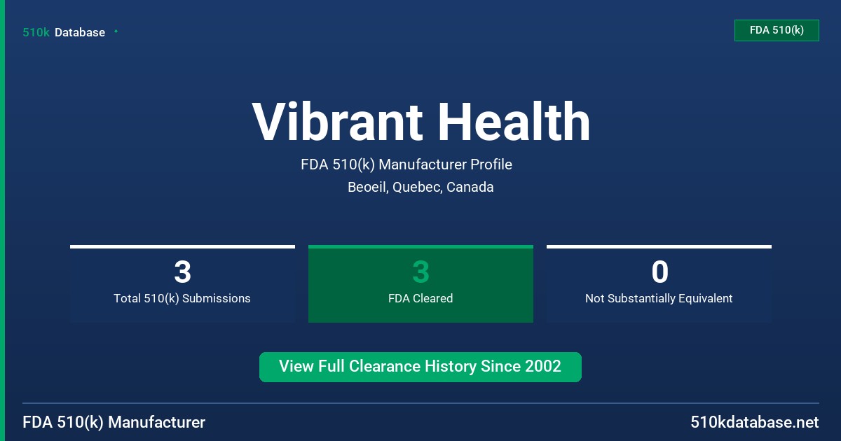This screenshot has height=441, width=841.
Task: Click the FDA 510(k) Manufacturer footer label
Action: [x=114, y=422]
